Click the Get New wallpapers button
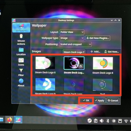Viewport: 131px width, 131px height. click(x=111, y=51)
